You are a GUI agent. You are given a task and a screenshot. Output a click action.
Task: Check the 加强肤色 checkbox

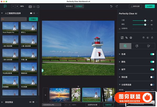point(120,29)
